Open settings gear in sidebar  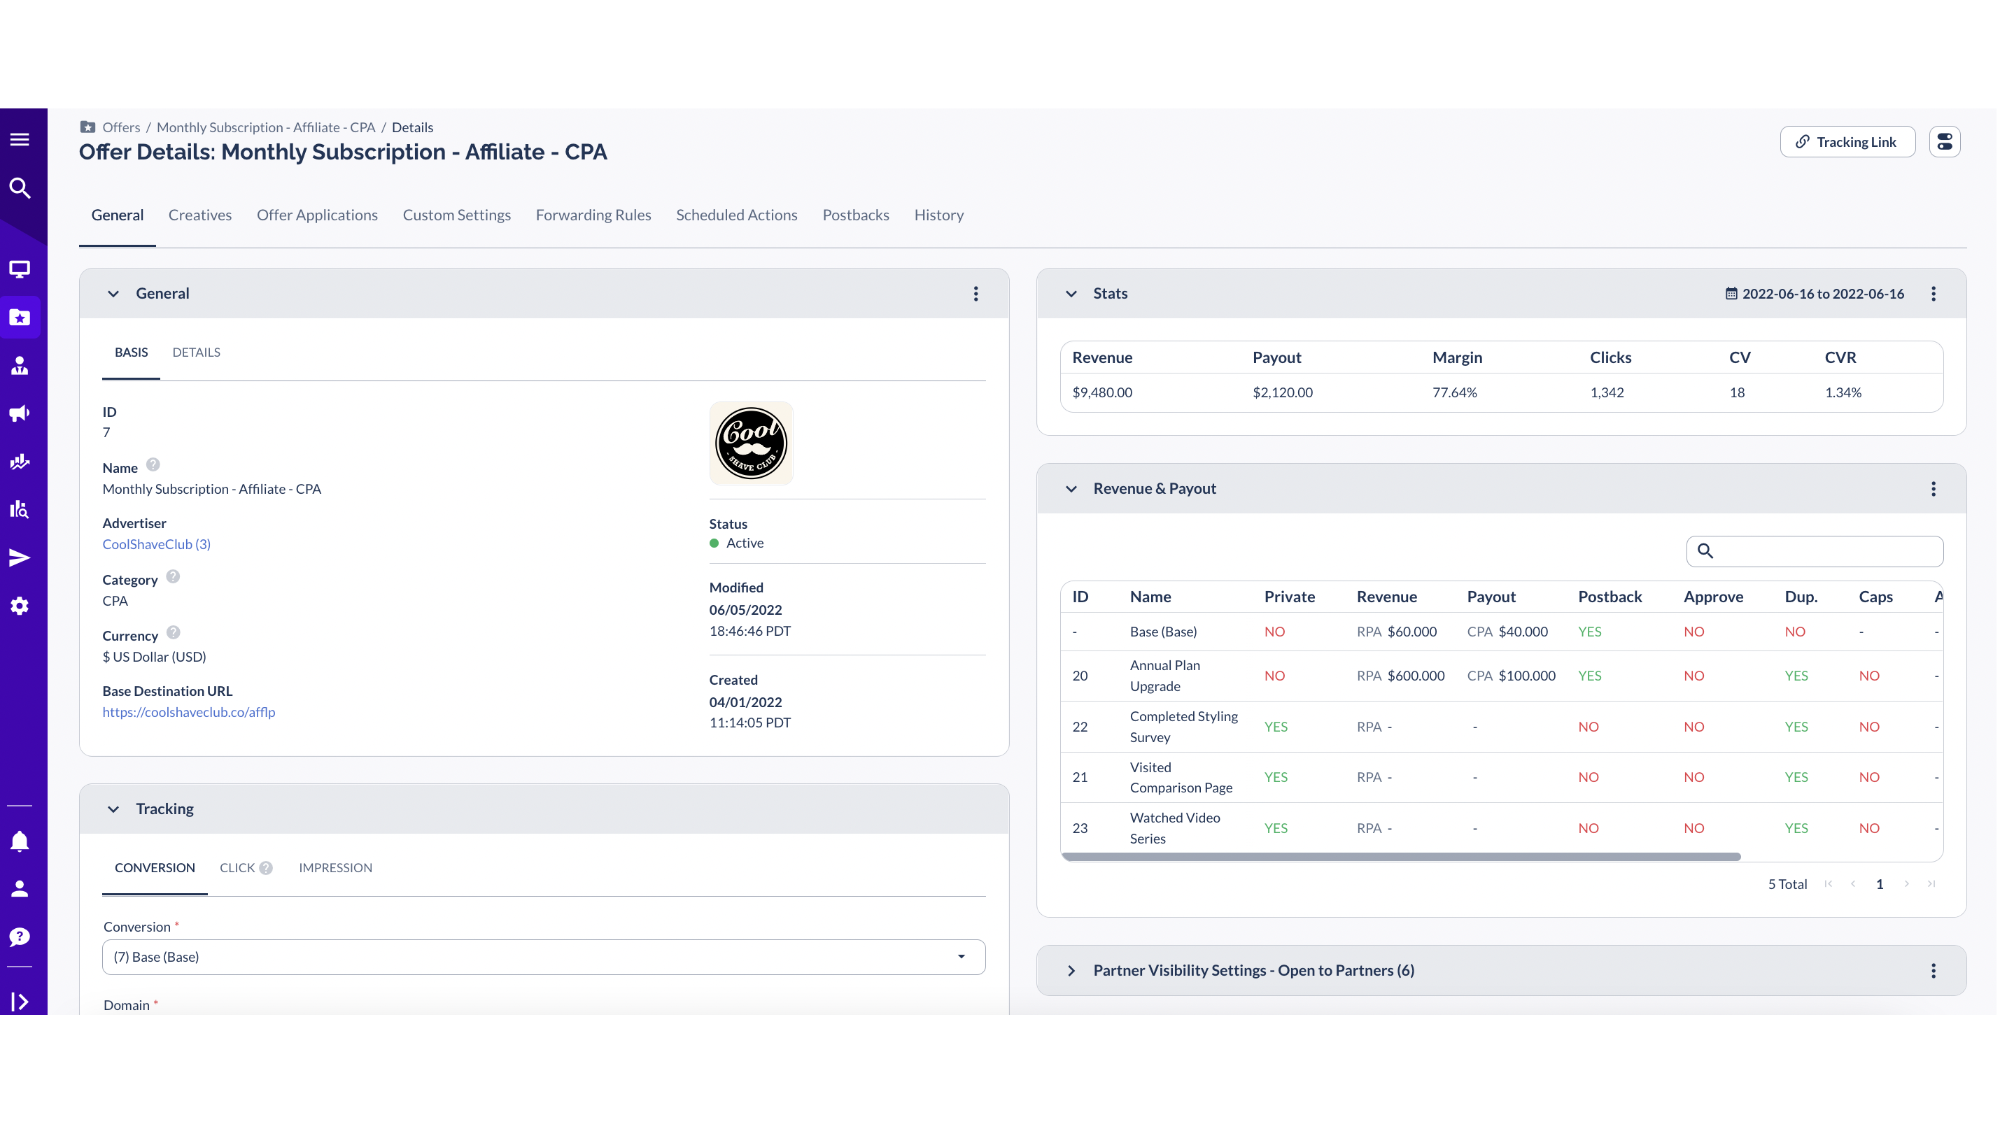pos(20,606)
